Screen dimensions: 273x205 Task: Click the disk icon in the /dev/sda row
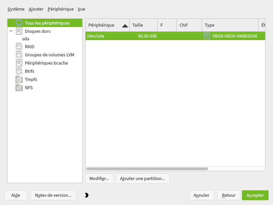(207, 36)
